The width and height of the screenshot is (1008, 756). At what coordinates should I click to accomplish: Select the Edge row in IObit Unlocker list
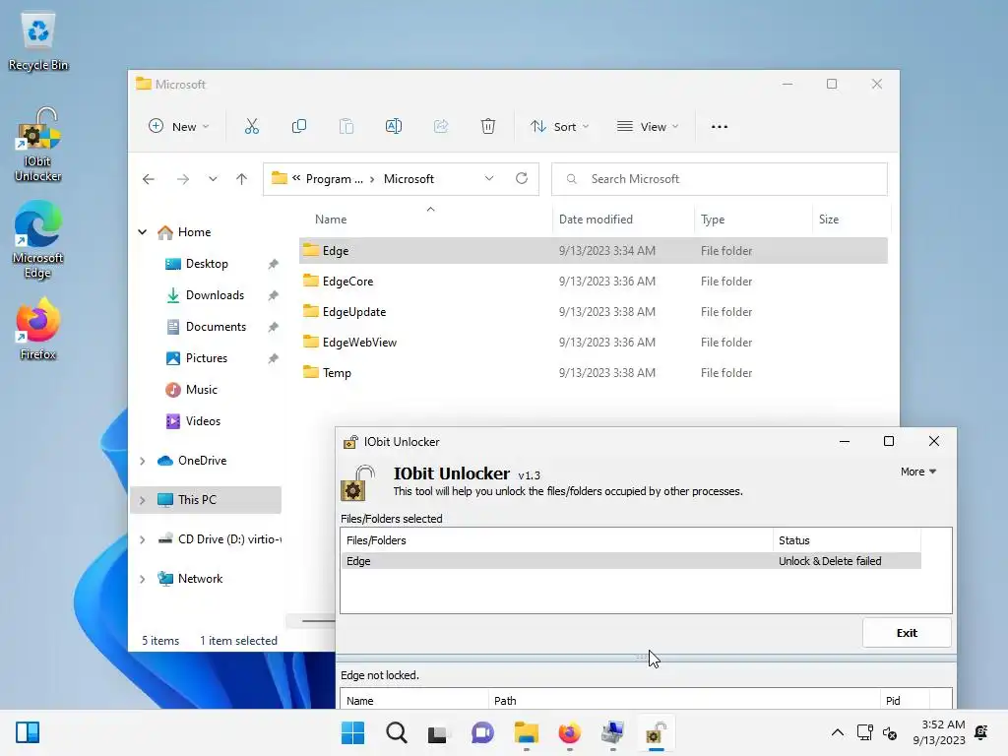coord(631,561)
